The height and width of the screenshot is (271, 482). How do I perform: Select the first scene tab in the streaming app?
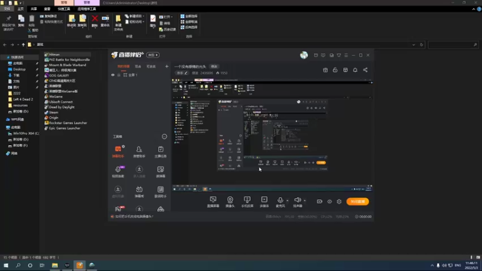124,66
